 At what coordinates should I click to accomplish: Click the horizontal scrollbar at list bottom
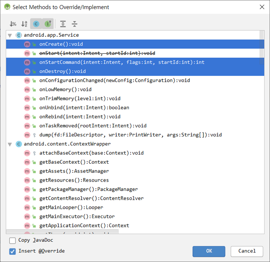(62, 231)
